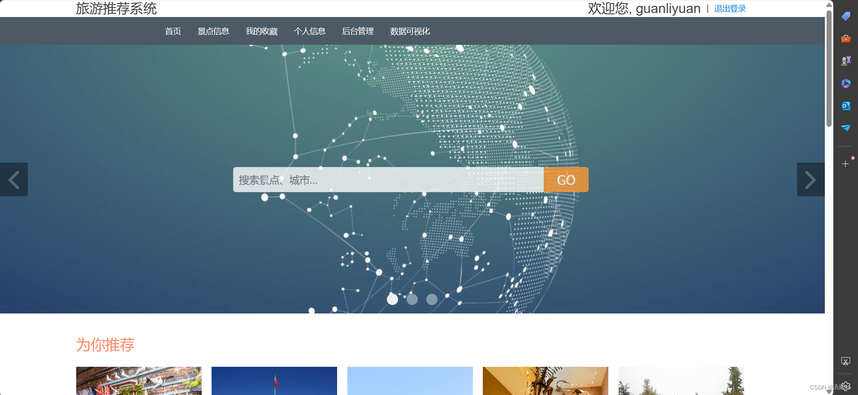Open 个人信息 in the navigation bar
The width and height of the screenshot is (858, 395).
coord(310,31)
